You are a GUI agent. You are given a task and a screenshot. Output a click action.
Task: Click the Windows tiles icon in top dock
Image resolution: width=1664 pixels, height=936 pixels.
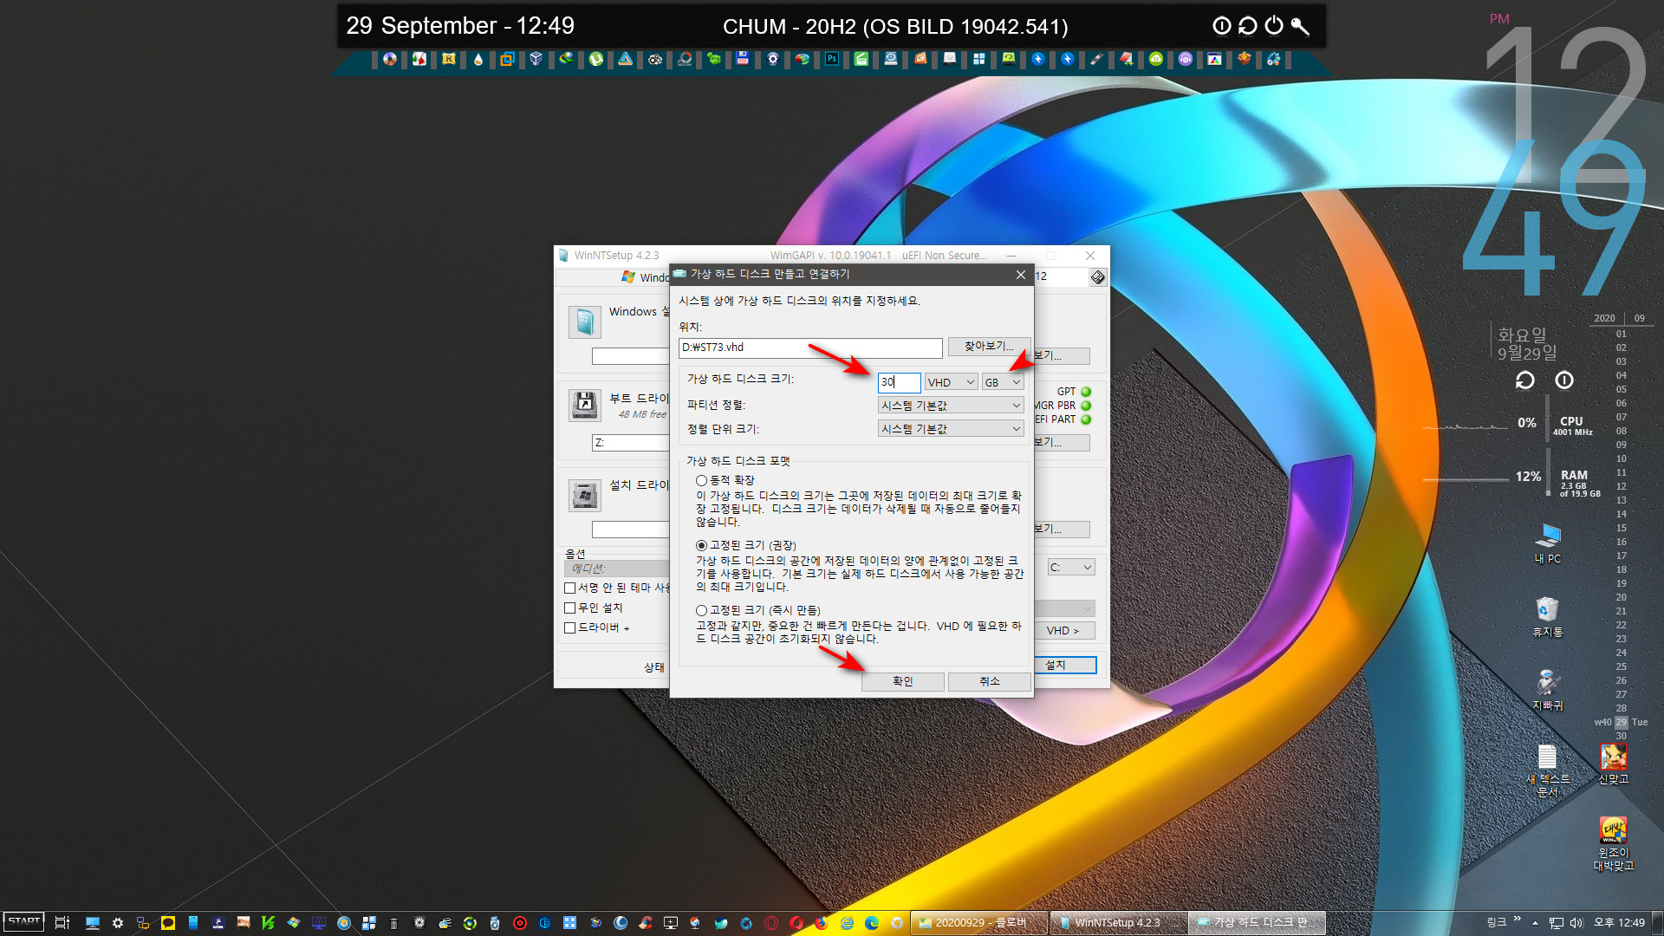[979, 59]
